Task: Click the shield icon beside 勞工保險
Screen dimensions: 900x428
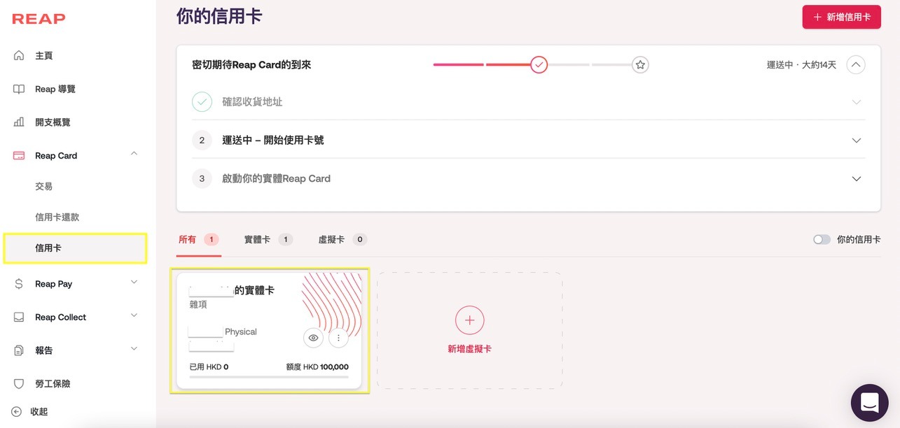Action: [19, 384]
